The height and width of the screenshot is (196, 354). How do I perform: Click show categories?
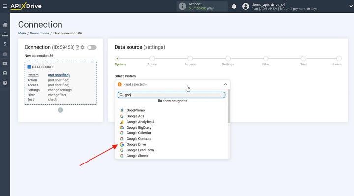(173, 101)
